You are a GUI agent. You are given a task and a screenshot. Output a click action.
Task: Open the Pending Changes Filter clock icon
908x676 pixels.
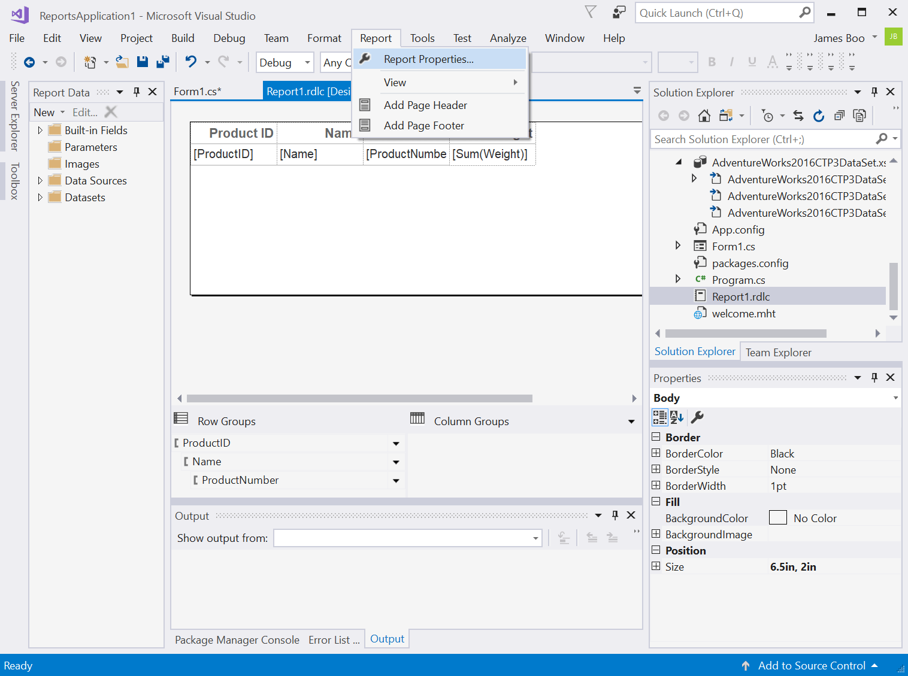[x=768, y=116]
